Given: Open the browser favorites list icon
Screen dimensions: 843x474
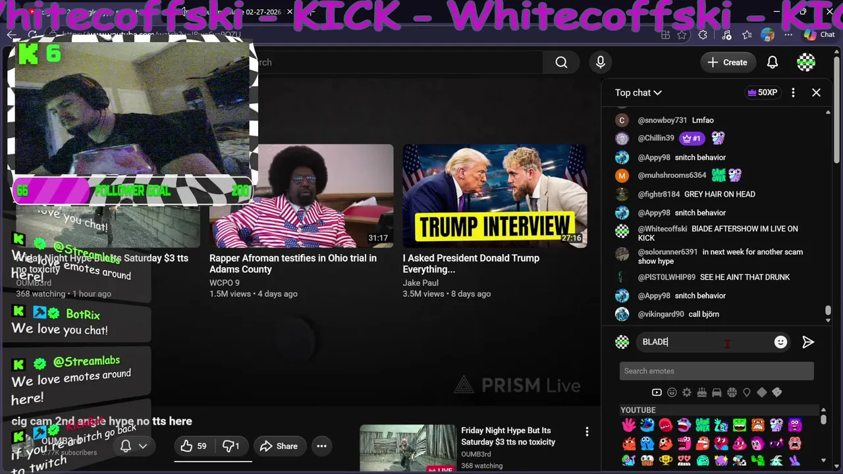Looking at the screenshot, I should [747, 35].
